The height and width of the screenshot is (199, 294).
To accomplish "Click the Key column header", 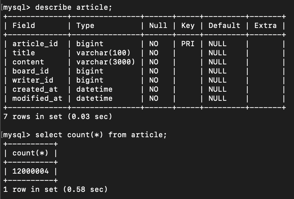I will 188,26.
